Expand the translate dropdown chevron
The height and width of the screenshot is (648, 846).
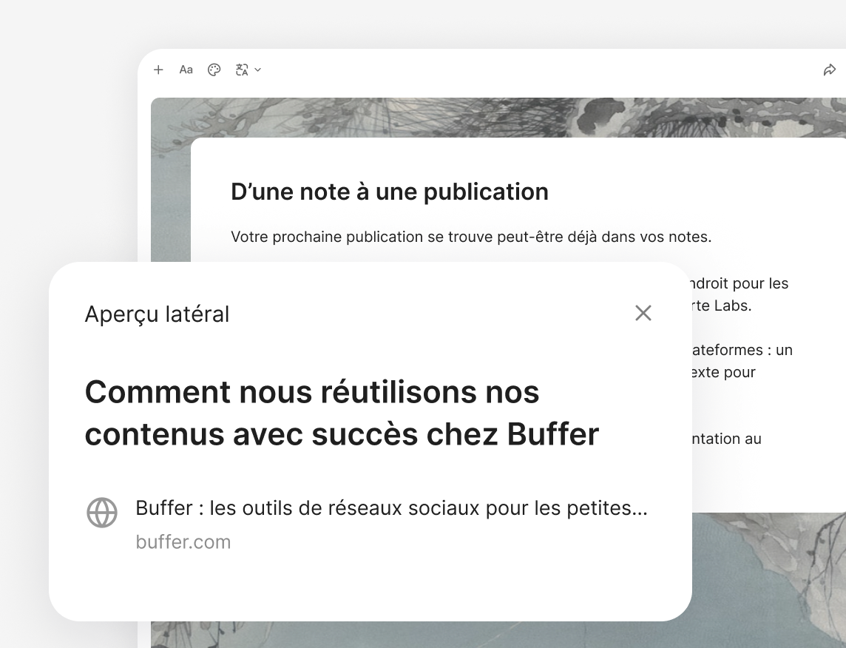(x=258, y=70)
